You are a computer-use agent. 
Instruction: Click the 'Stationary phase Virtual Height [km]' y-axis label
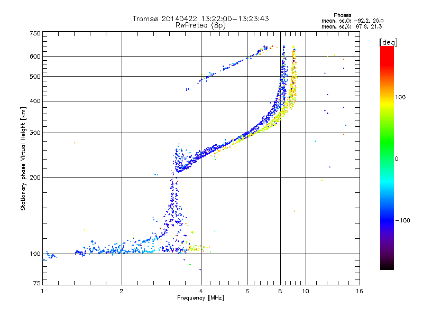click(x=23, y=158)
